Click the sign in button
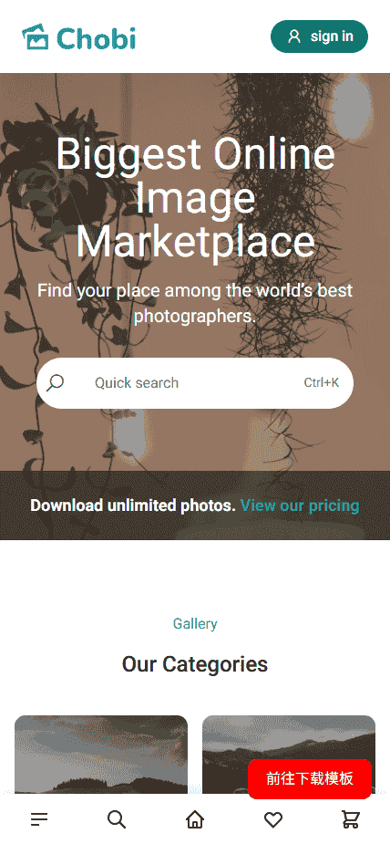The height and width of the screenshot is (844, 390). [x=319, y=36]
